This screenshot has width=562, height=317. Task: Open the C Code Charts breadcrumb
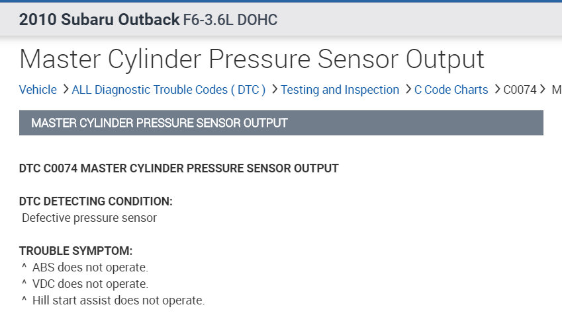[x=451, y=90]
